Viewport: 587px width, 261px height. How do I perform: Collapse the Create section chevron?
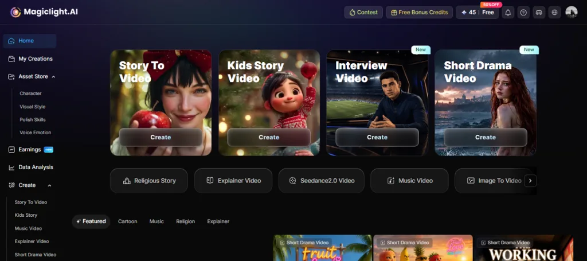(49, 185)
